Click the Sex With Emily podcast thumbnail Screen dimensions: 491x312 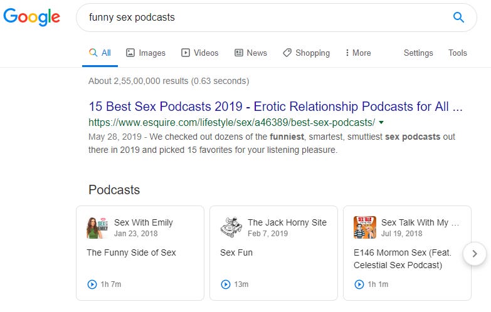[97, 228]
